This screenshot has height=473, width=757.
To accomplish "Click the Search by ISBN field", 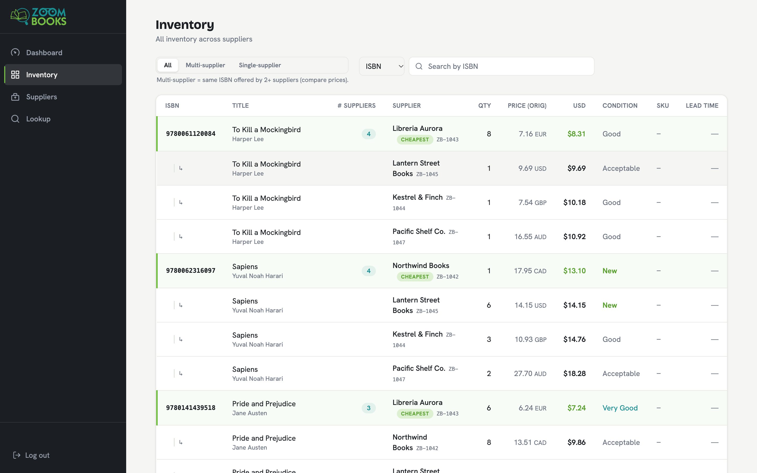I will pyautogui.click(x=502, y=66).
